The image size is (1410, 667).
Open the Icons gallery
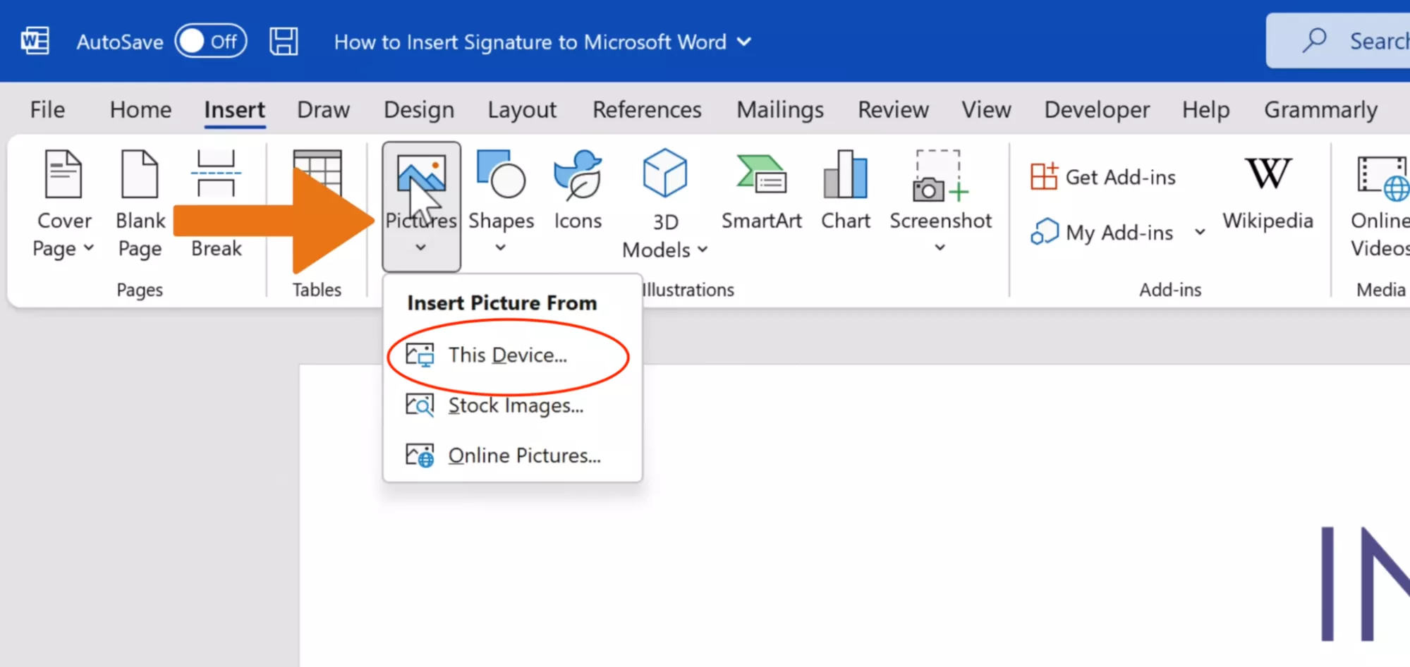coord(578,190)
